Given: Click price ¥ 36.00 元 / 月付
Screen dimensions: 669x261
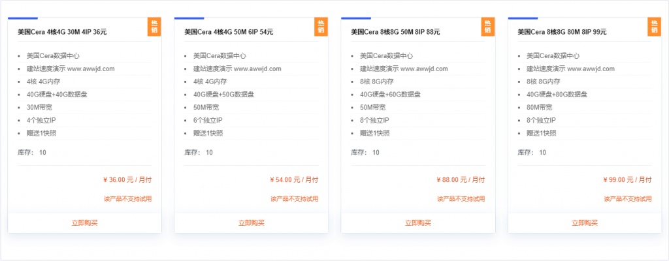Looking at the screenshot, I should coord(127,180).
